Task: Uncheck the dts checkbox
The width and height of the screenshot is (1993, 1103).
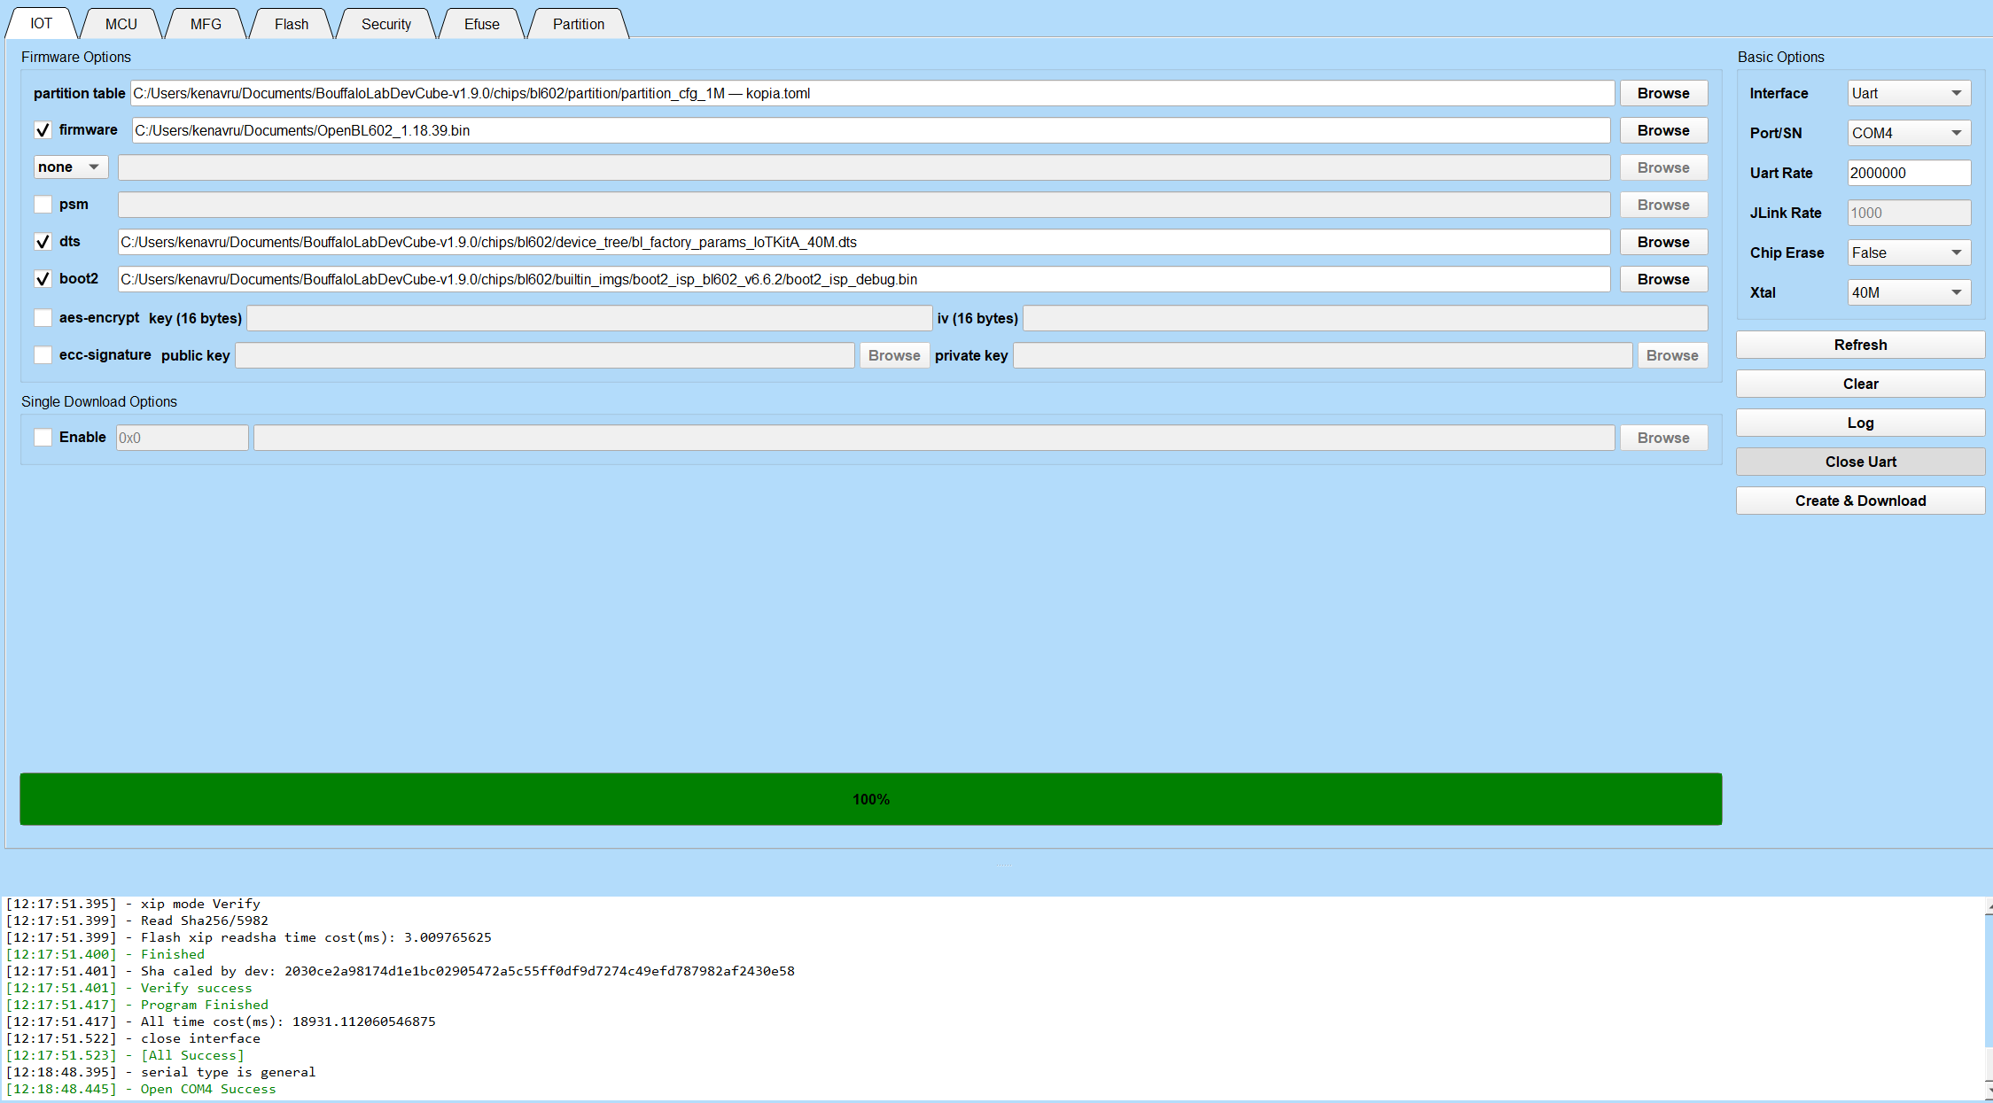Action: (x=43, y=242)
